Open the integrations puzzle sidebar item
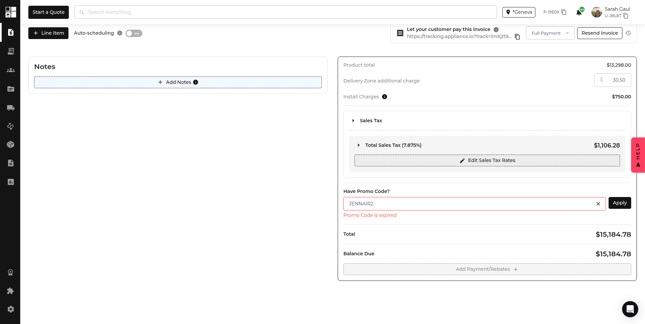This screenshot has width=645, height=324. click(11, 291)
